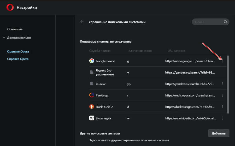Select the Википедия entry name
This screenshot has width=235, height=146.
coord(103,118)
